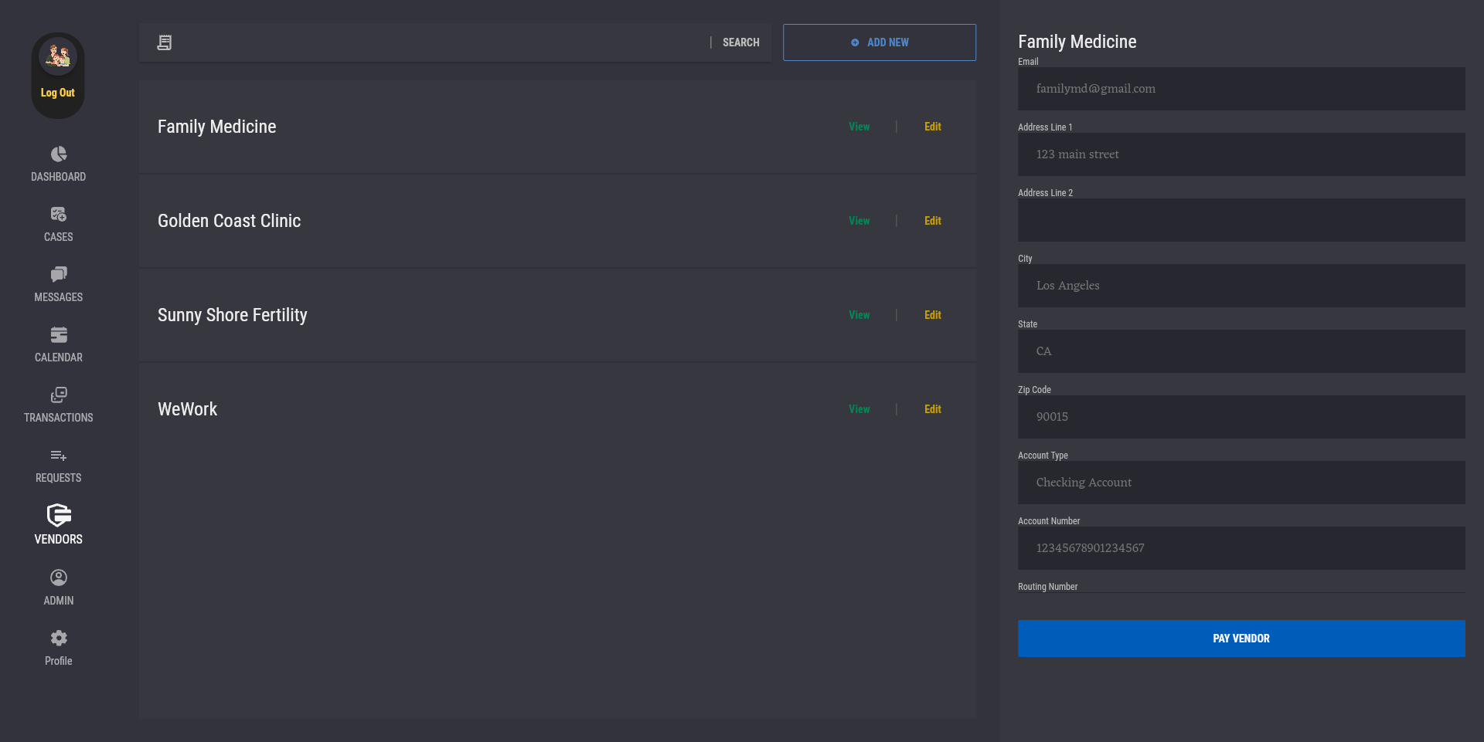View the Golden Coast Clinic vendor

[x=859, y=221]
